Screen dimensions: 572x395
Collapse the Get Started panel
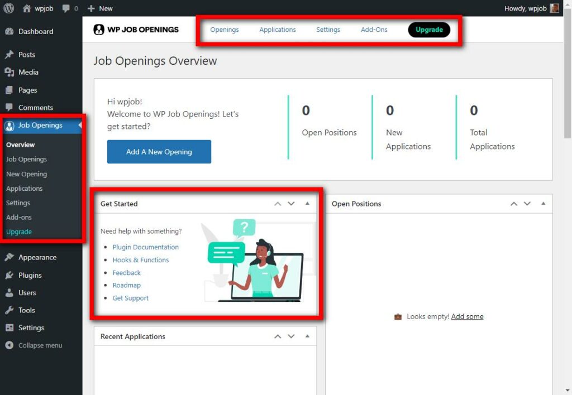[307, 203]
